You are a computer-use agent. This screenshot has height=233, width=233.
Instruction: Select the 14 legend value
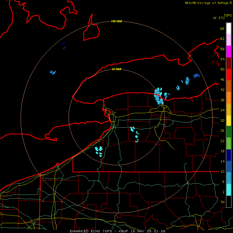pos(222,161)
